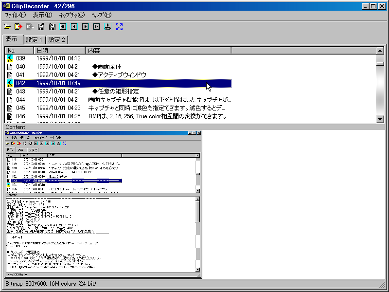Jump to the first record button
This screenshot has width=389, height=292.
(63, 27)
